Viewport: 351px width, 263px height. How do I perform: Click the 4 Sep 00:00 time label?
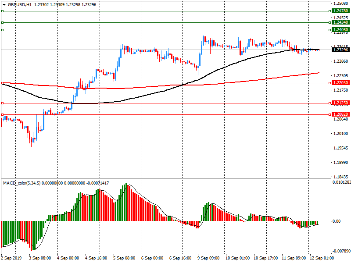point(68,258)
